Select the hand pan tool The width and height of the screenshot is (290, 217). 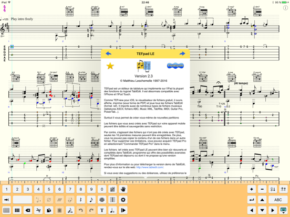pos(123,189)
